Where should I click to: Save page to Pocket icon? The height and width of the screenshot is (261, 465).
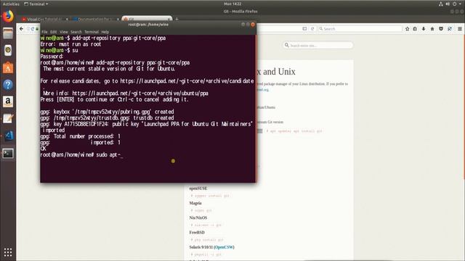click(x=441, y=29)
